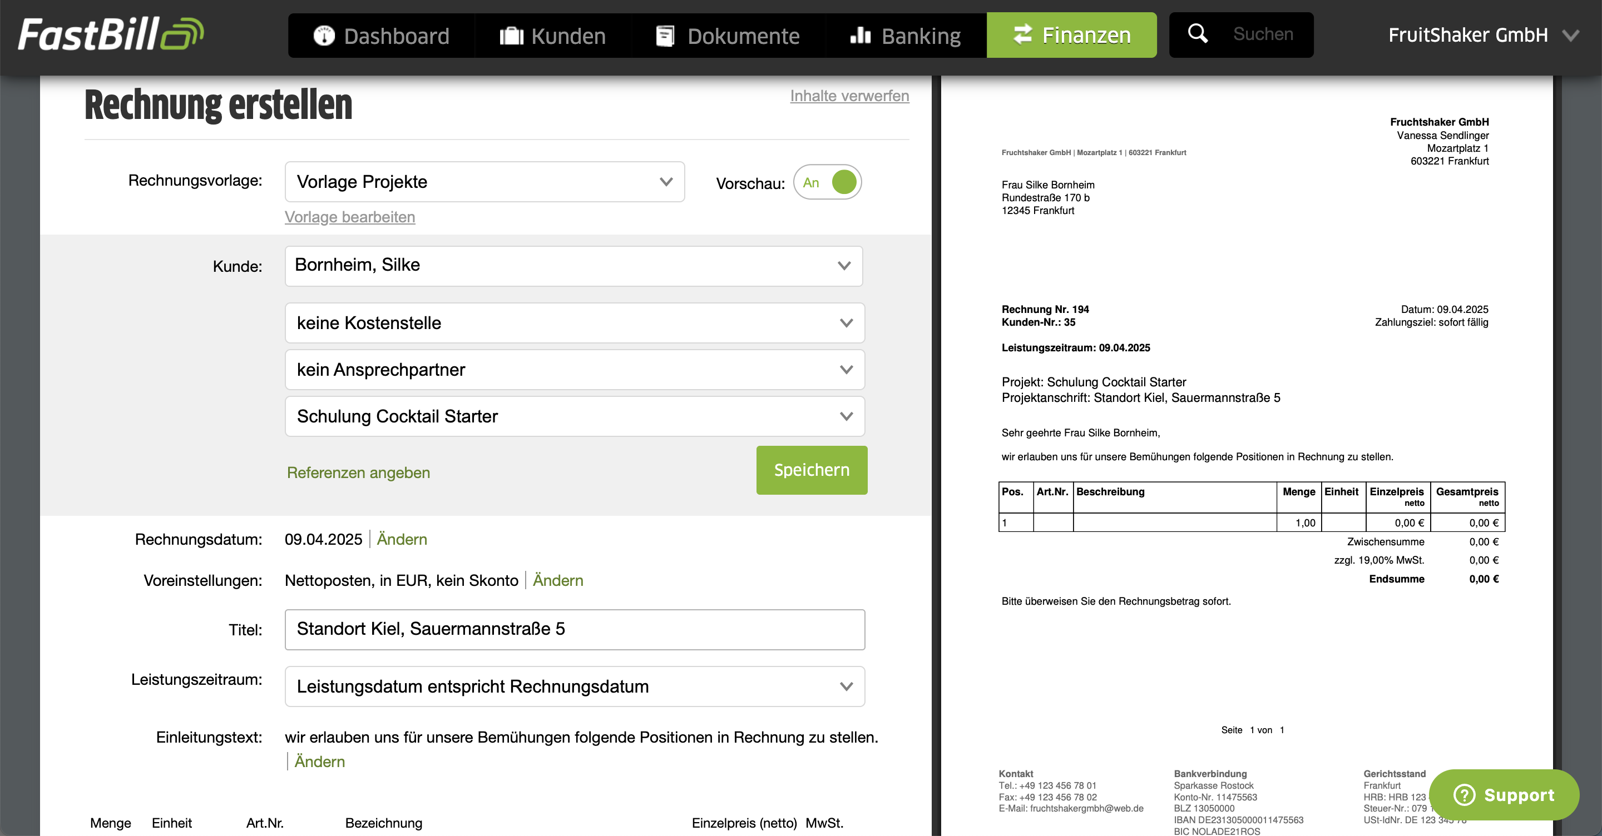Click Leistungszeitraum: 09.04.2025 in preview

pyautogui.click(x=1075, y=347)
